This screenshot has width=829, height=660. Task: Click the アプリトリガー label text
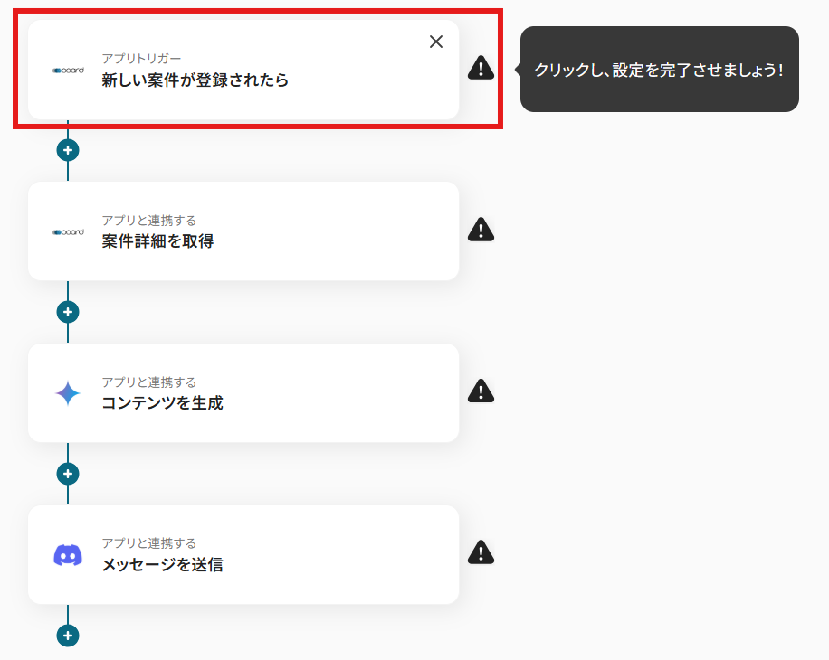[x=141, y=59]
